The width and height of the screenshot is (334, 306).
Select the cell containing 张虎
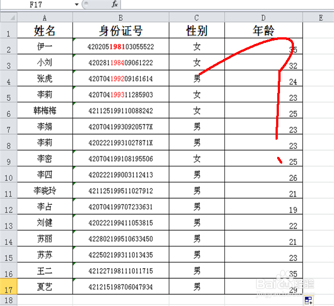pos(45,78)
